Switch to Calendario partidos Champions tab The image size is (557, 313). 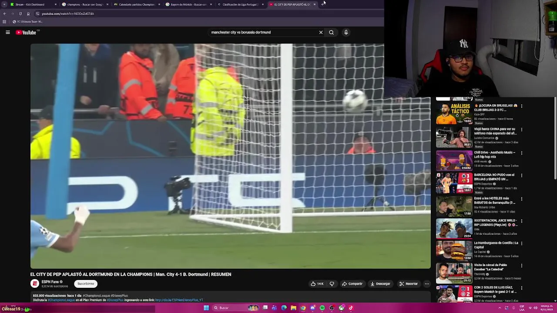click(137, 4)
